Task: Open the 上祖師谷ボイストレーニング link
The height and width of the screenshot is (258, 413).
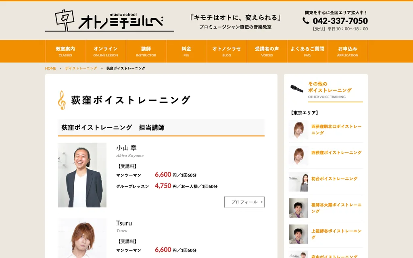Action: [336, 234]
